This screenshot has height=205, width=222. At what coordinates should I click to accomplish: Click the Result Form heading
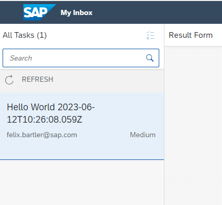click(190, 35)
